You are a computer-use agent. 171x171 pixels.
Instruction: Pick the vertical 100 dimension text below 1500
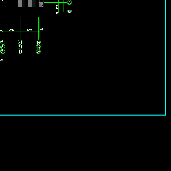(57, 14)
